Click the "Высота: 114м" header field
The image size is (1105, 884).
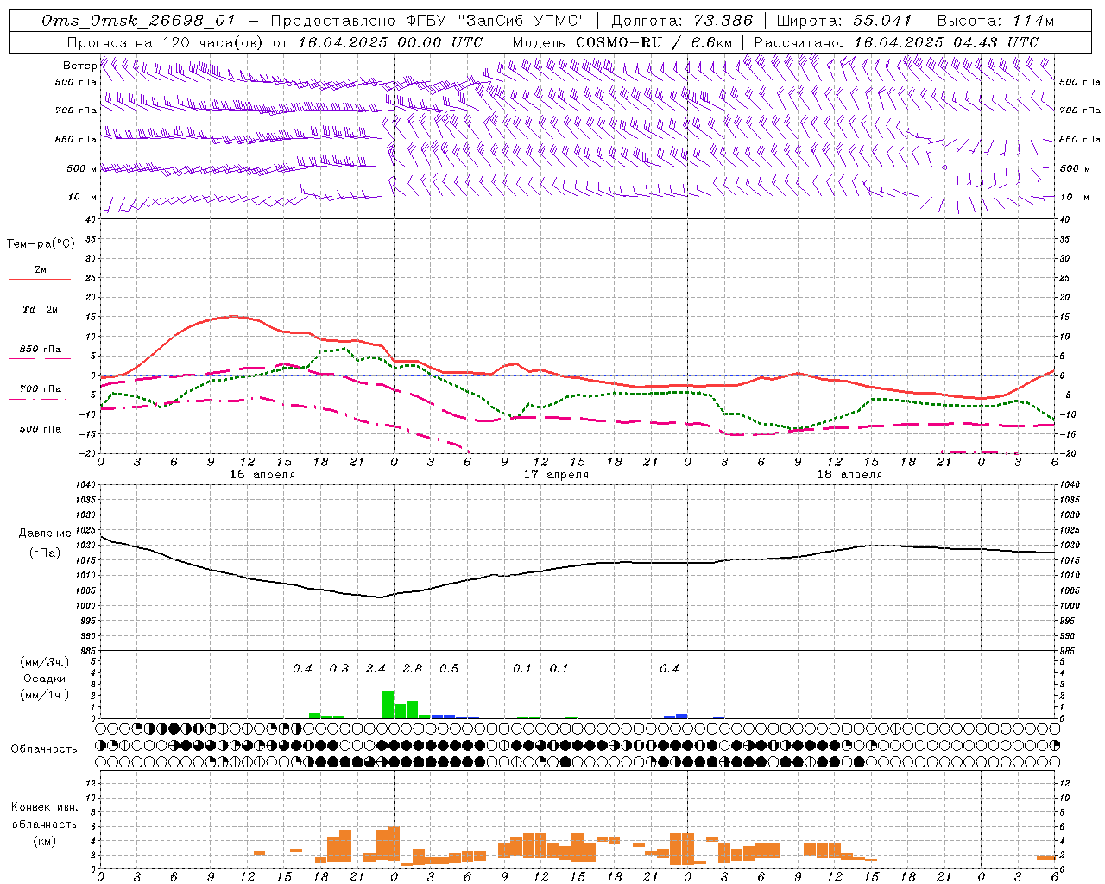[995, 21]
